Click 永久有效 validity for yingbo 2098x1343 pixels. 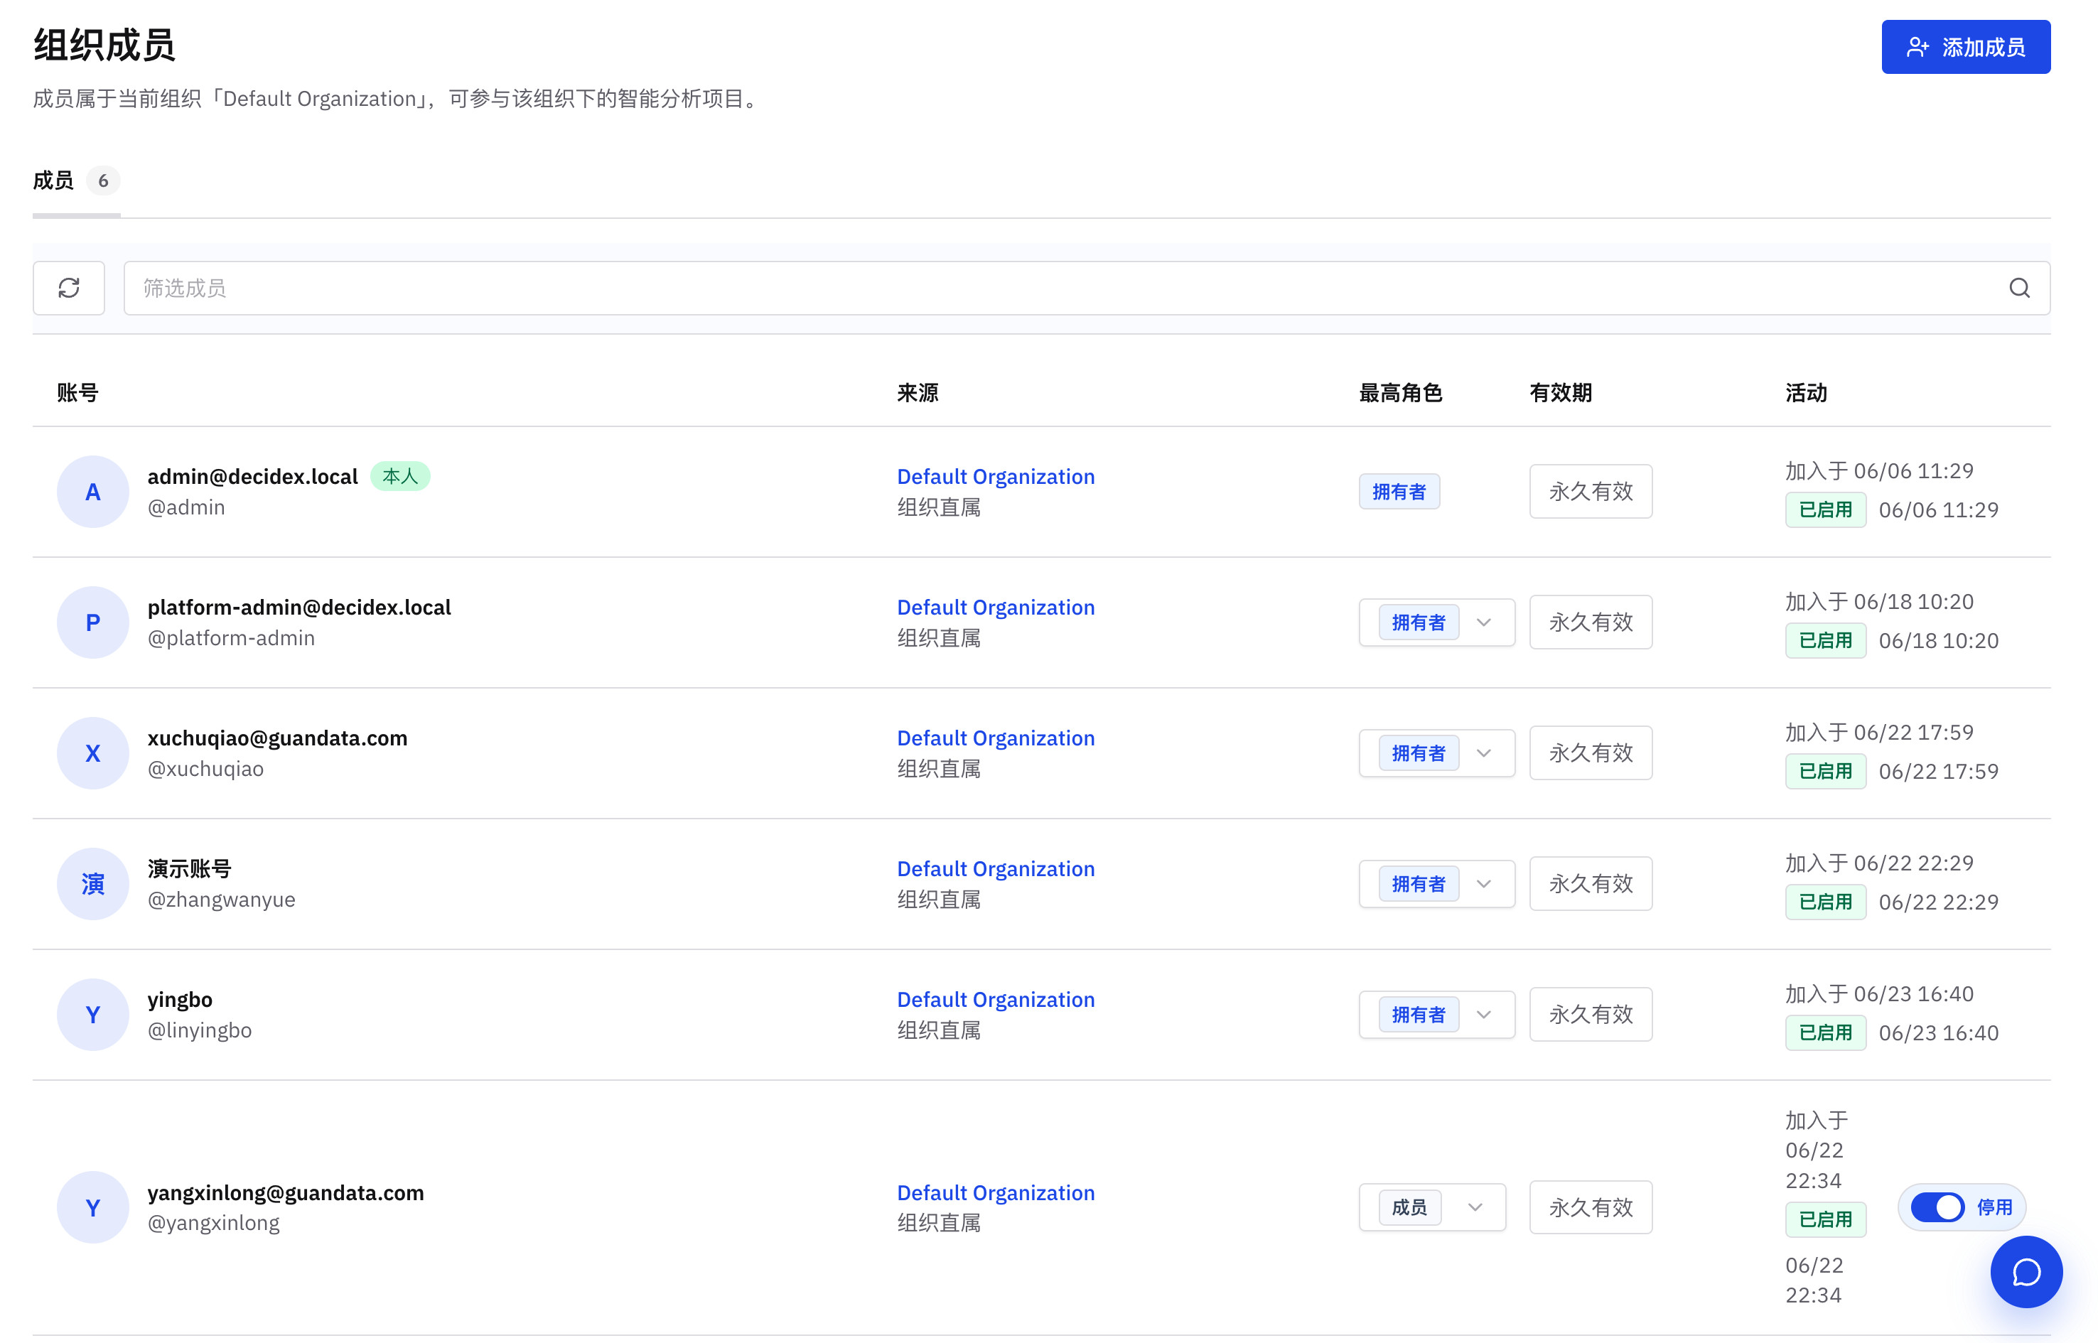click(x=1591, y=1015)
